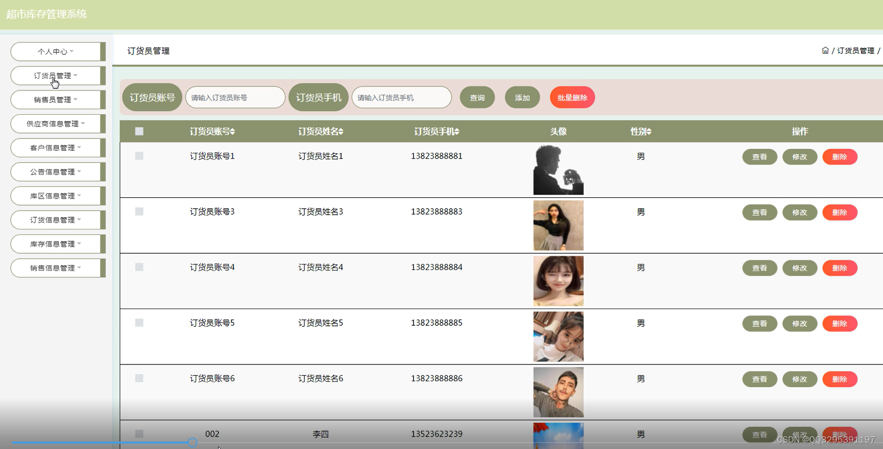
Task: Expand the 客户信息管理 sidebar menu
Action: [58, 148]
